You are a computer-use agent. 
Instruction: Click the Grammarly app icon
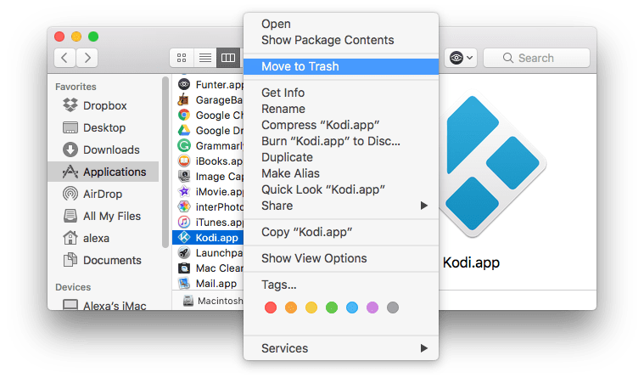184,145
